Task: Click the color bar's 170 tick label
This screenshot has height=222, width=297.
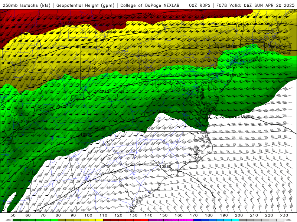Action: pos(194,215)
